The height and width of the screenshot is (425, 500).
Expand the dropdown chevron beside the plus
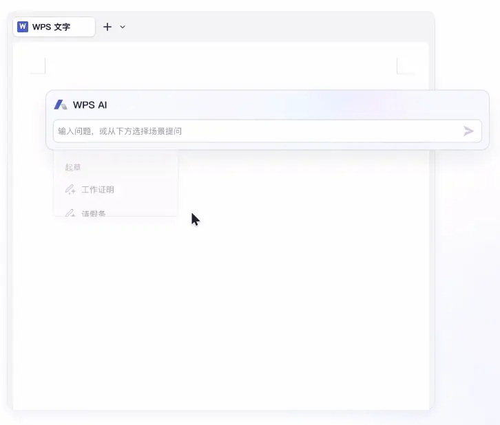tap(123, 27)
